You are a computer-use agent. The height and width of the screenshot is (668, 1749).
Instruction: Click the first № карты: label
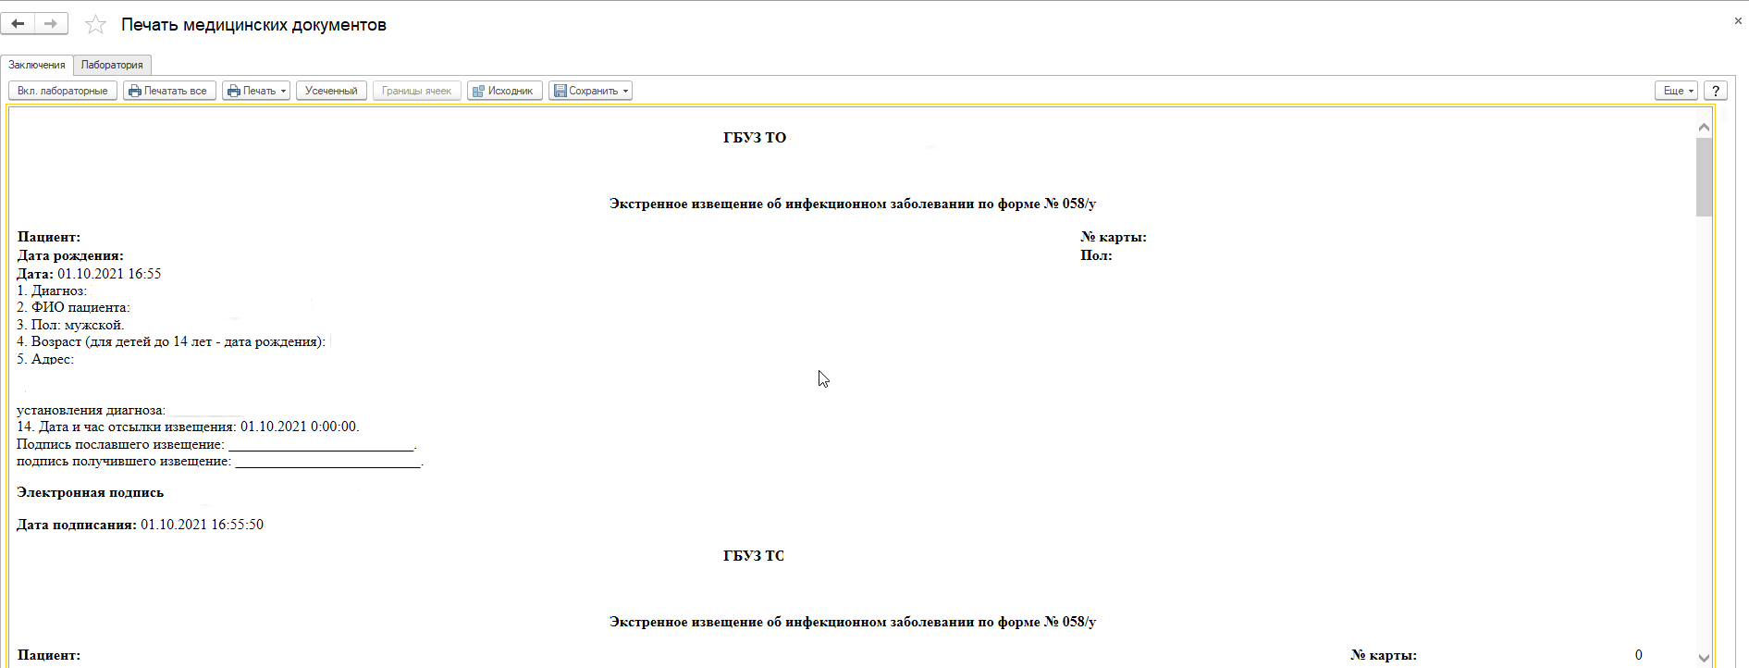[x=1114, y=238]
